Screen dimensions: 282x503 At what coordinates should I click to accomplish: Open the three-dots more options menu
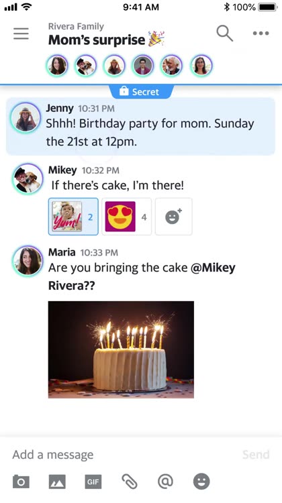tap(261, 34)
